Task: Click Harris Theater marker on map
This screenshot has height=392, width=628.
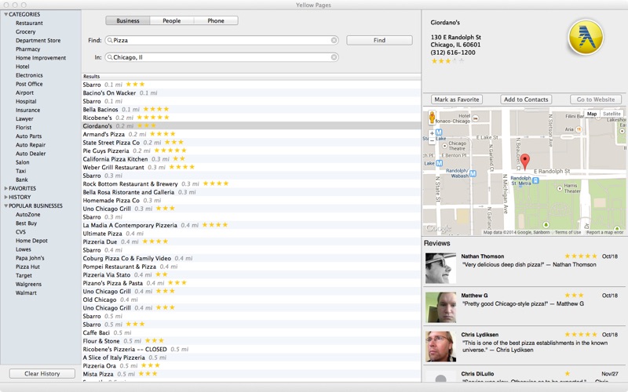Action: pyautogui.click(x=560, y=188)
